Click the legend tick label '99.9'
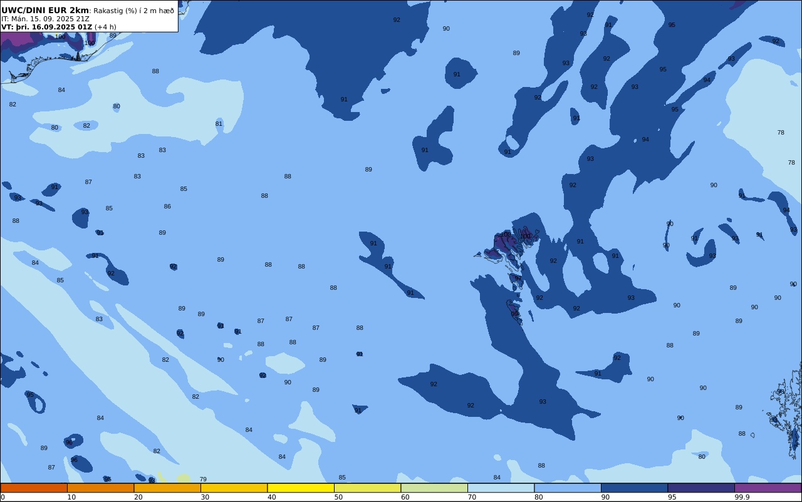The image size is (802, 502). coord(742,497)
